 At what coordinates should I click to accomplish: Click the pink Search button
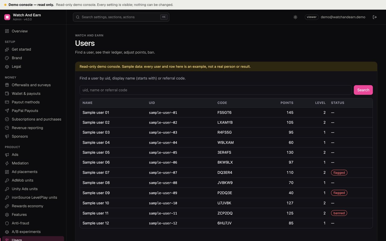click(x=363, y=90)
